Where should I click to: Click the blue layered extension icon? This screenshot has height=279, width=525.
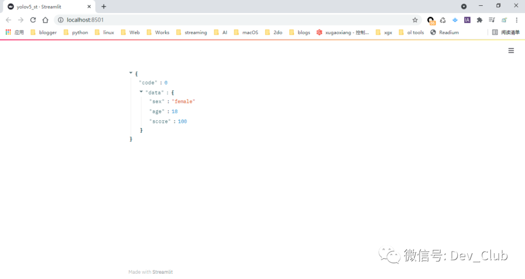(455, 20)
